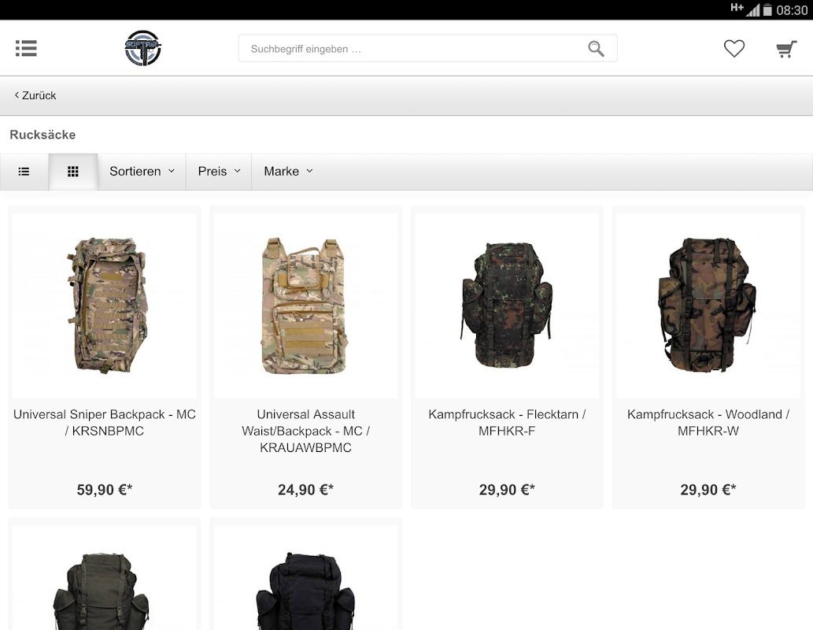This screenshot has height=630, width=813.
Task: Click the Rucksäcke category heading
Action: (x=42, y=135)
